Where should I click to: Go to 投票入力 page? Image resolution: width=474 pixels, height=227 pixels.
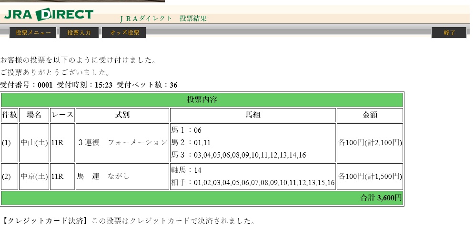point(79,33)
